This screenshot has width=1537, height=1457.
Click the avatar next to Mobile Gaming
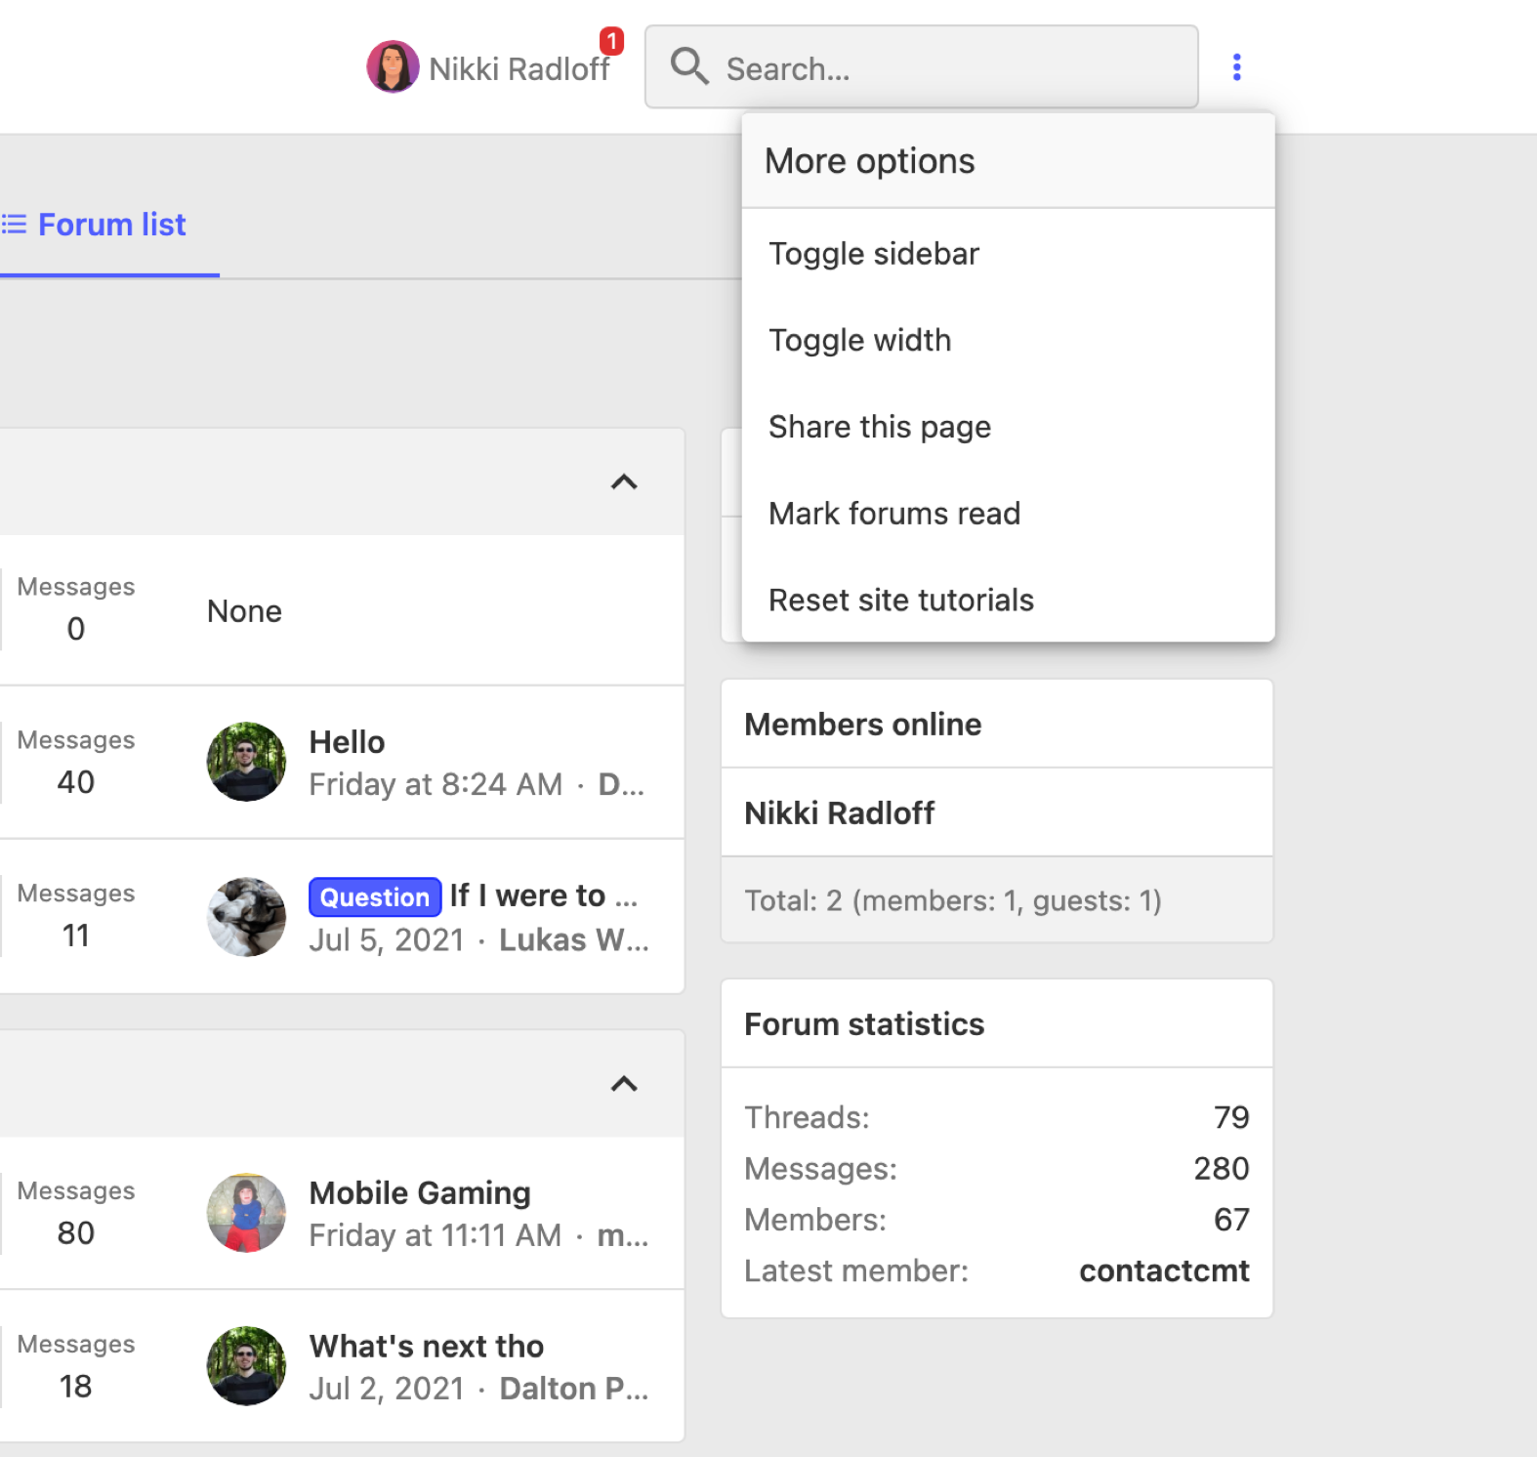click(x=246, y=1213)
